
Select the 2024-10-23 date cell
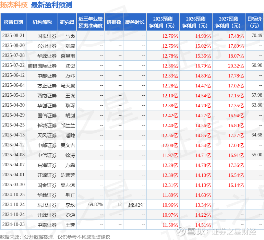point(13,224)
